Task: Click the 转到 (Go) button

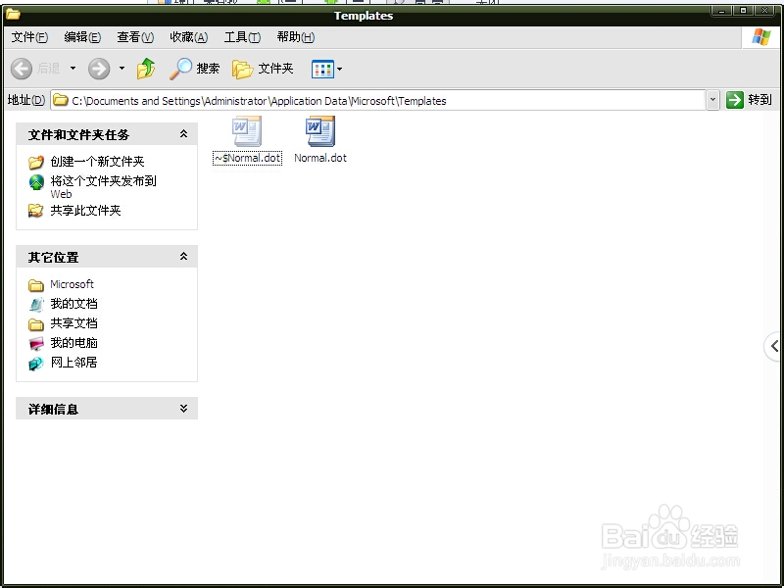Action: tap(752, 100)
